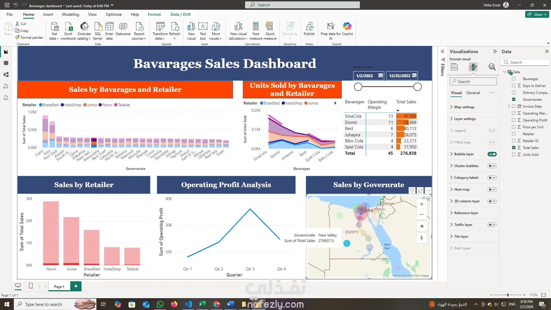Click the Share button
Image resolution: width=551 pixels, height=310 pixels.
(537, 14)
